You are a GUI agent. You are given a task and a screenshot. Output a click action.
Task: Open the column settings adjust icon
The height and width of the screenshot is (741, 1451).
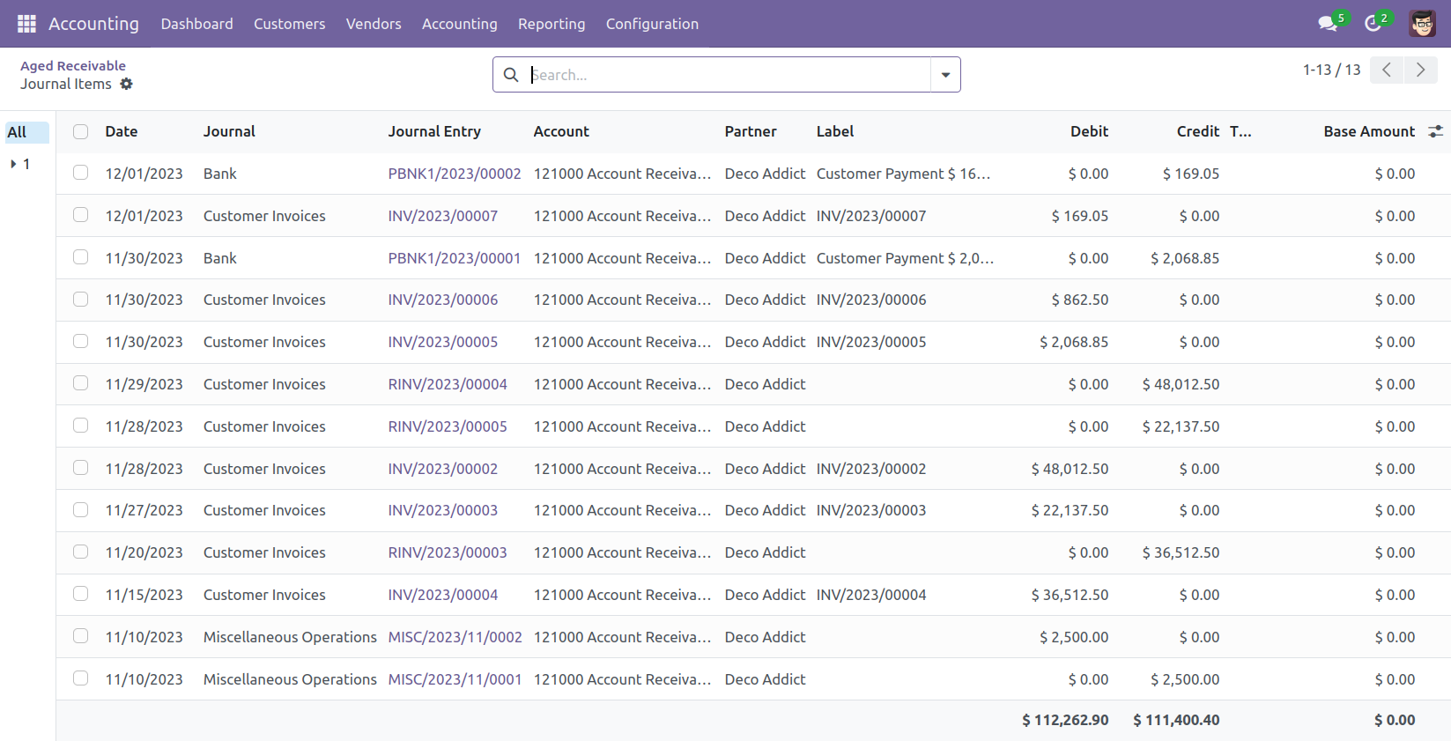pyautogui.click(x=1435, y=131)
